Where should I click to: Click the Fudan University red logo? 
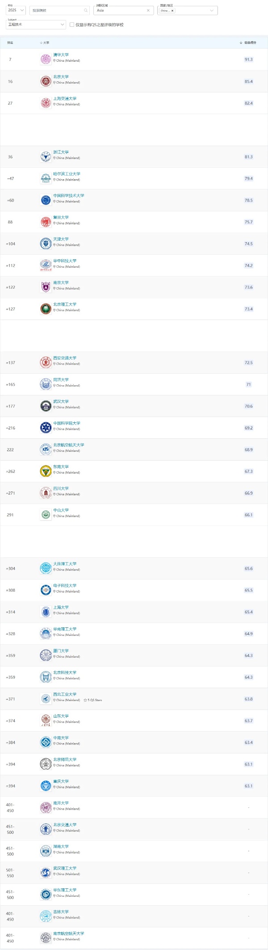[46, 222]
